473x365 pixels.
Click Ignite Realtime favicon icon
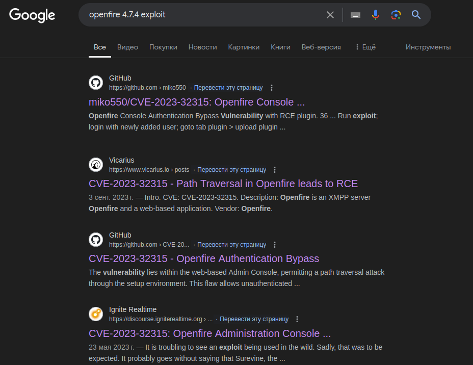click(x=96, y=314)
